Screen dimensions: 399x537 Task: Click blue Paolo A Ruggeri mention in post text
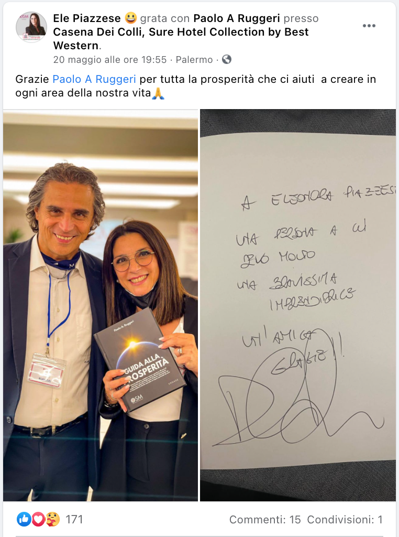click(x=94, y=79)
